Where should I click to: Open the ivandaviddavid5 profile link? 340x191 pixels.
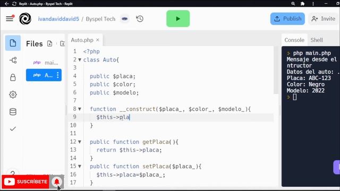(58, 19)
